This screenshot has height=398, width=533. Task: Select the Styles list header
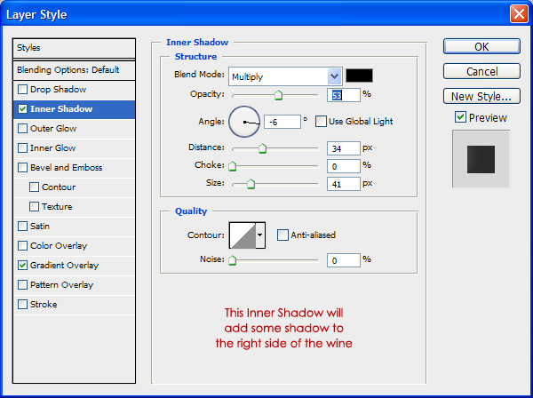pos(74,48)
